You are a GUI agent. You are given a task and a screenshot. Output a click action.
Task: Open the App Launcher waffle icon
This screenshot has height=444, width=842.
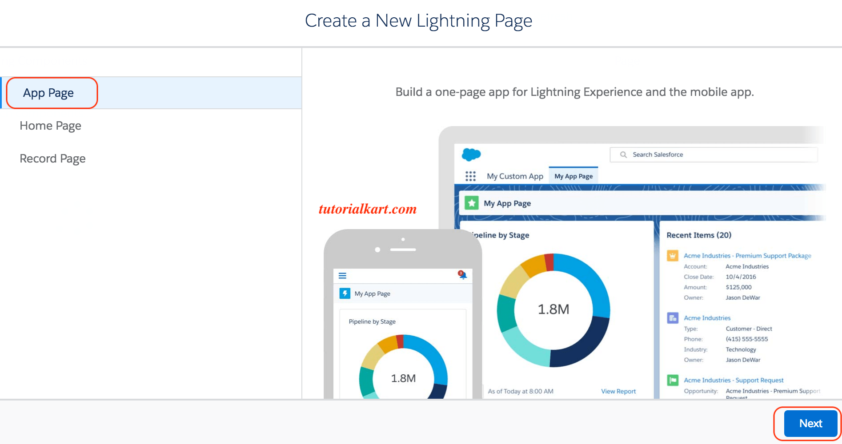tap(470, 176)
